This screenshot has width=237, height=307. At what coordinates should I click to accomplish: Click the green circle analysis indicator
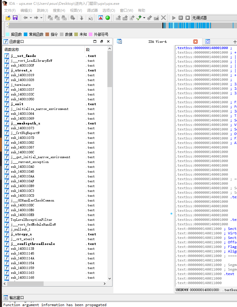tap(108, 18)
